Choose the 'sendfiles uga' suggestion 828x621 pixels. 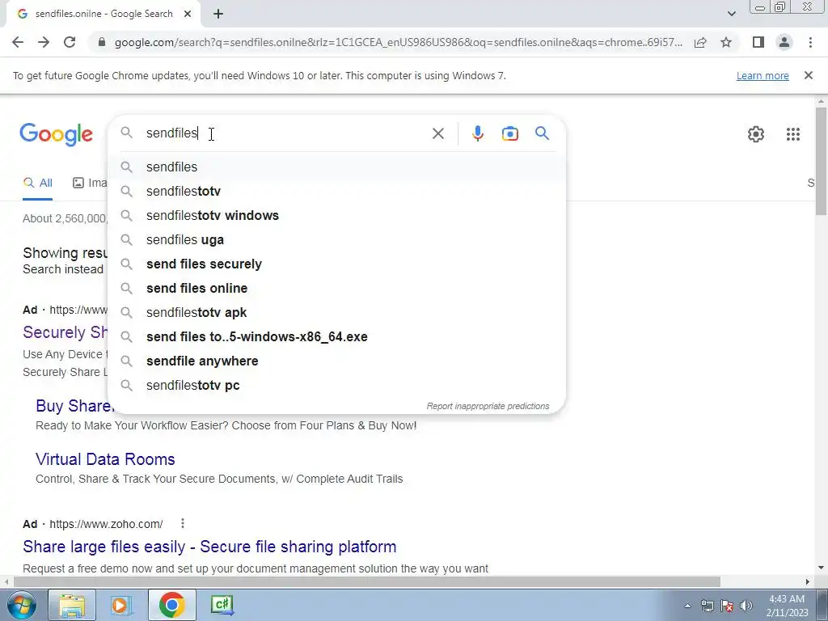coord(336,239)
